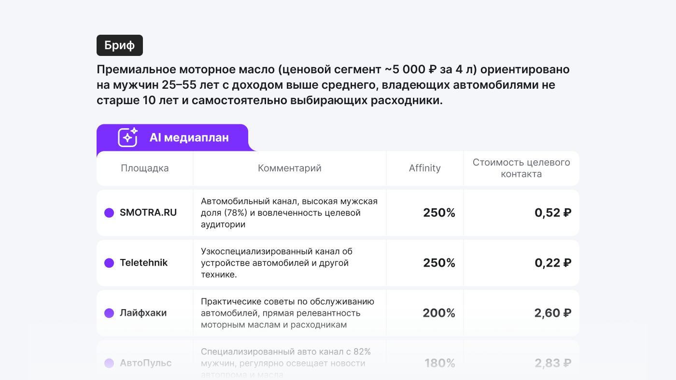Click the purple dot beside Teletehnik

[x=109, y=263]
